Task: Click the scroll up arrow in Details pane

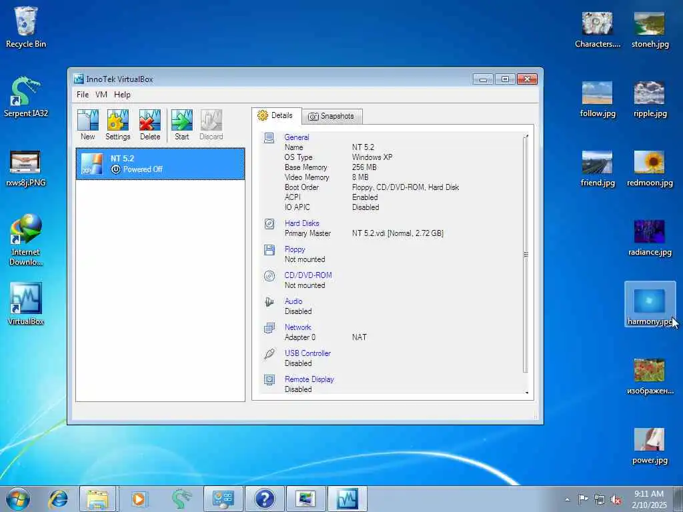Action: 526,136
